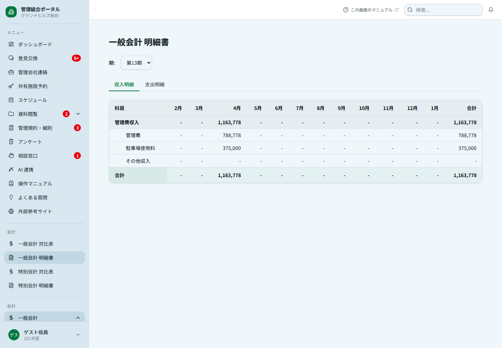Open 特別会計 明細書 page

45,285
